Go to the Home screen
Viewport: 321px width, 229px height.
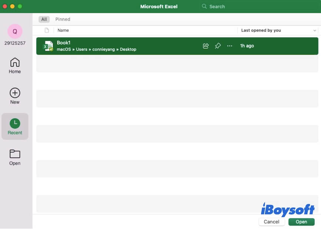click(x=14, y=65)
